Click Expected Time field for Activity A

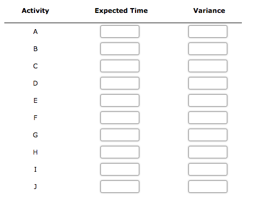click(120, 32)
